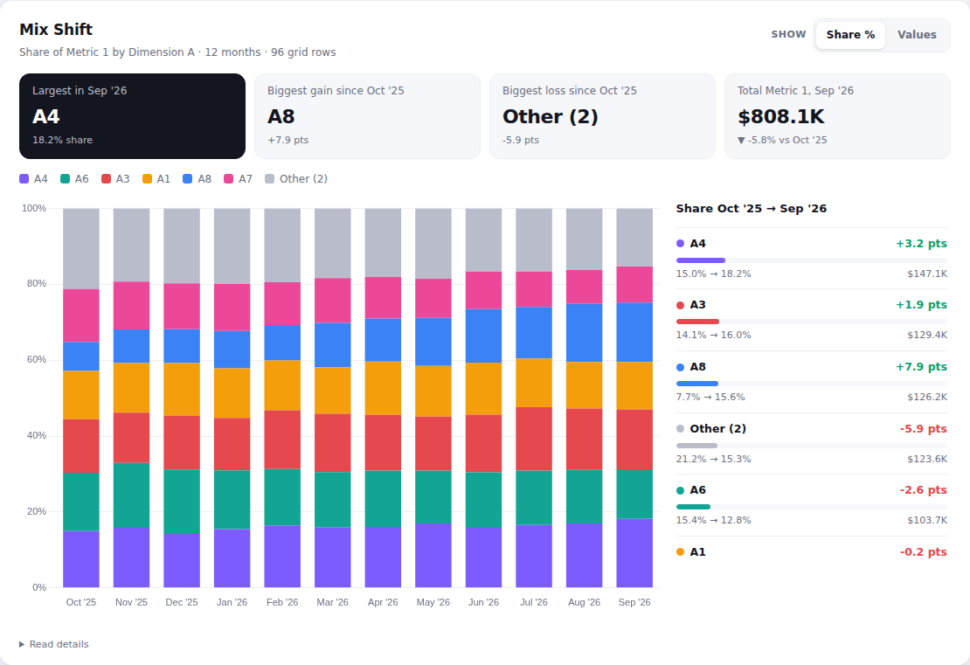Click the red A3 segment of Jul '26 bar

click(534, 439)
